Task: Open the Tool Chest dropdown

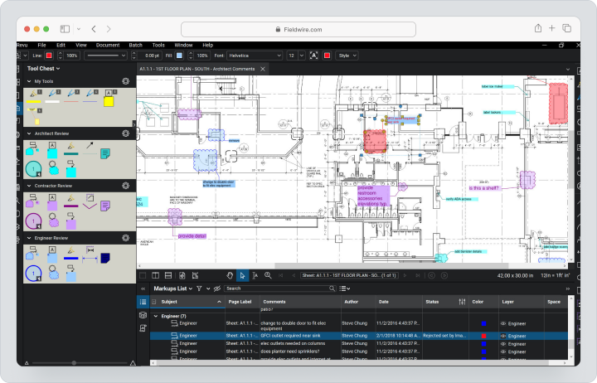Action: (43, 69)
